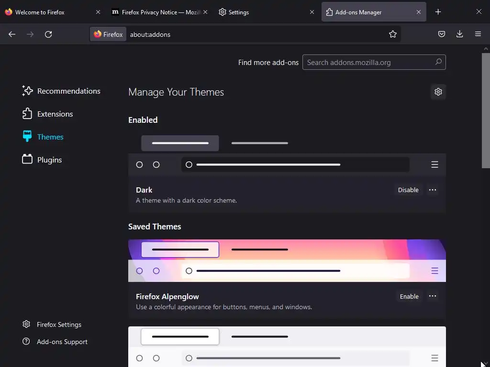The image size is (490, 367).
Task: Click the Recommendations sparkle icon
Action: click(27, 91)
